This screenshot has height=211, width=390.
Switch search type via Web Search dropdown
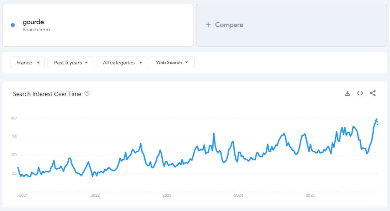[x=172, y=62]
